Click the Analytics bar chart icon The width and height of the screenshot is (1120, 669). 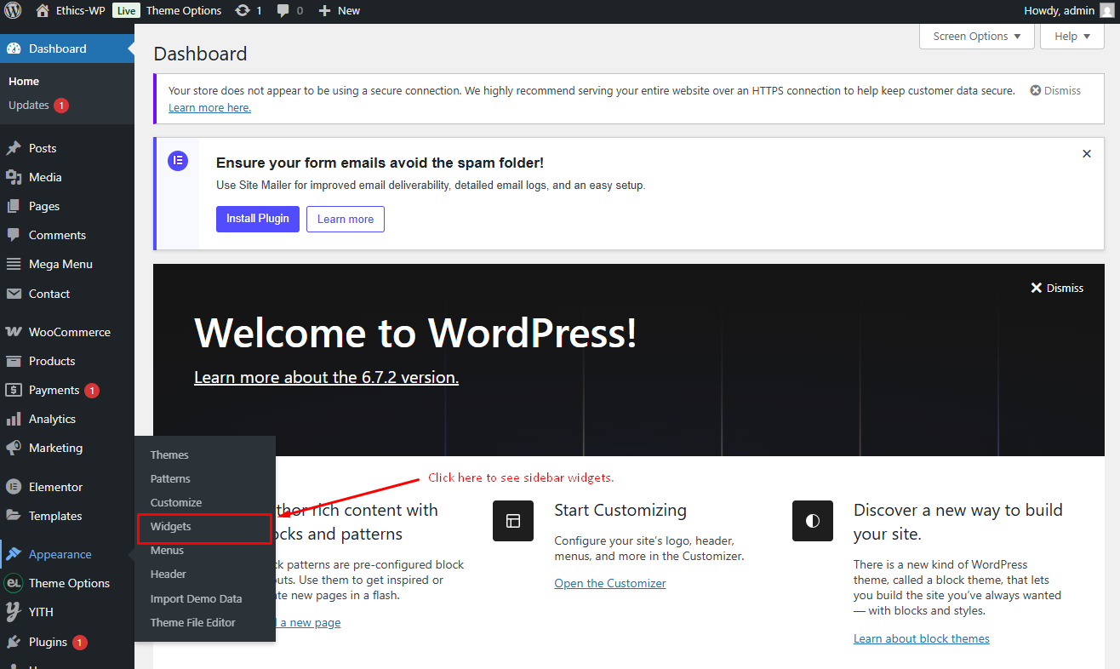14,419
